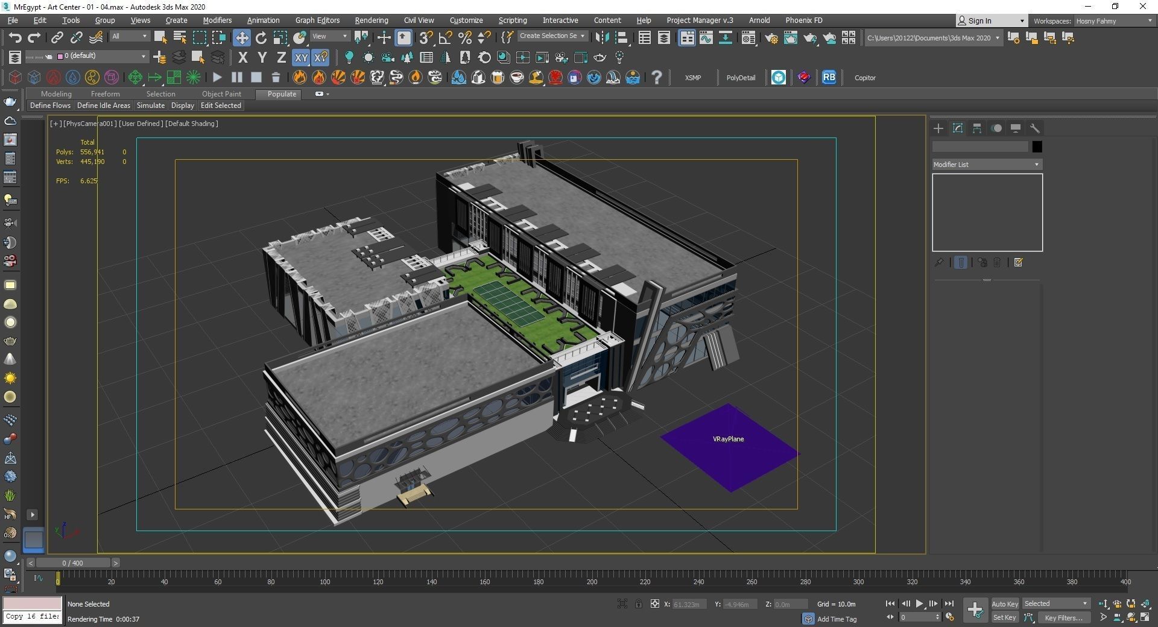The height and width of the screenshot is (627, 1158).
Task: Switch to the Modeling ribbon tab
Action: click(x=56, y=93)
